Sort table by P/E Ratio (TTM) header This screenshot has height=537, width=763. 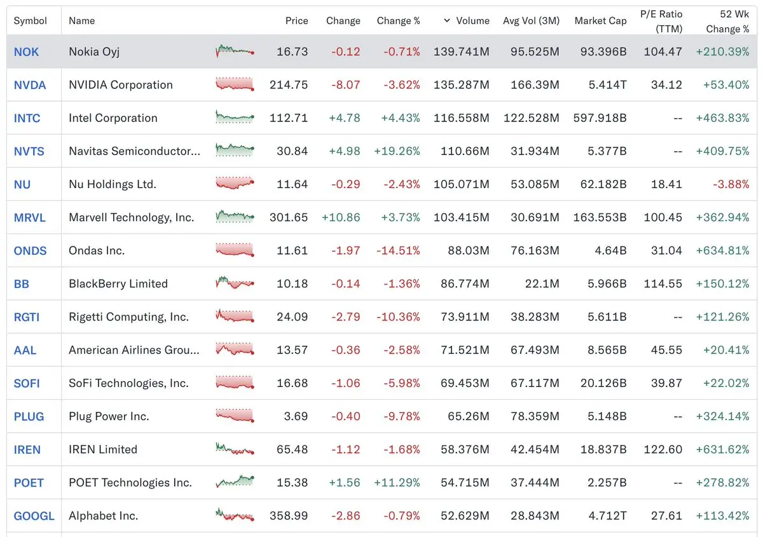click(x=661, y=21)
